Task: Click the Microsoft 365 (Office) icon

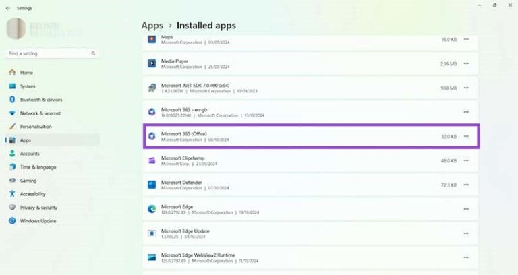Action: [152, 136]
